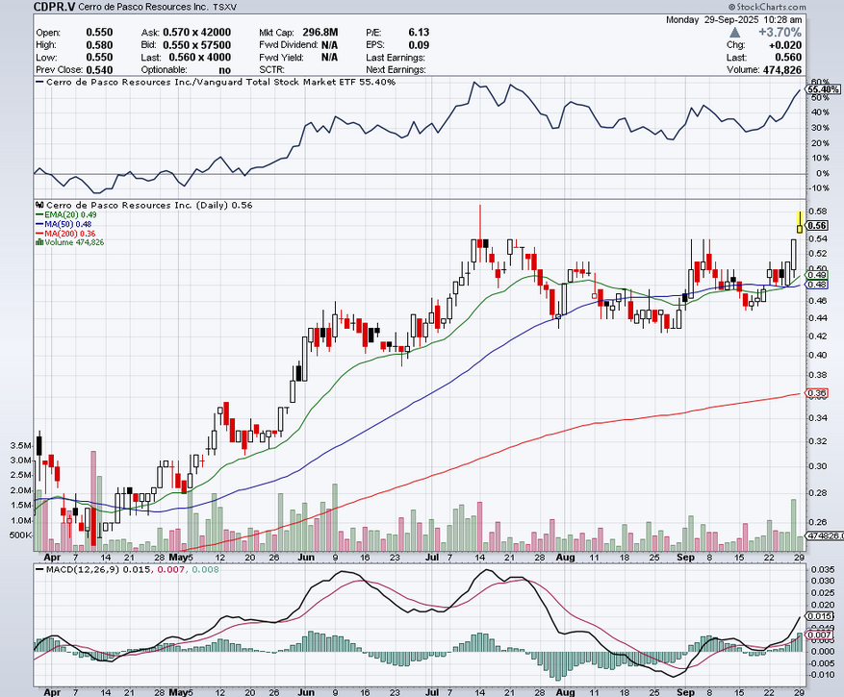
Task: Click the EPS value 0.09
Action: click(x=419, y=45)
